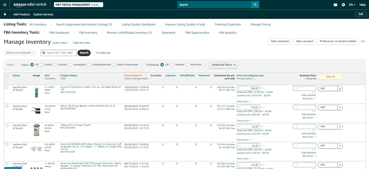
Task: Open the Tablecraft Sugar Pourer product image
Action: [36, 130]
